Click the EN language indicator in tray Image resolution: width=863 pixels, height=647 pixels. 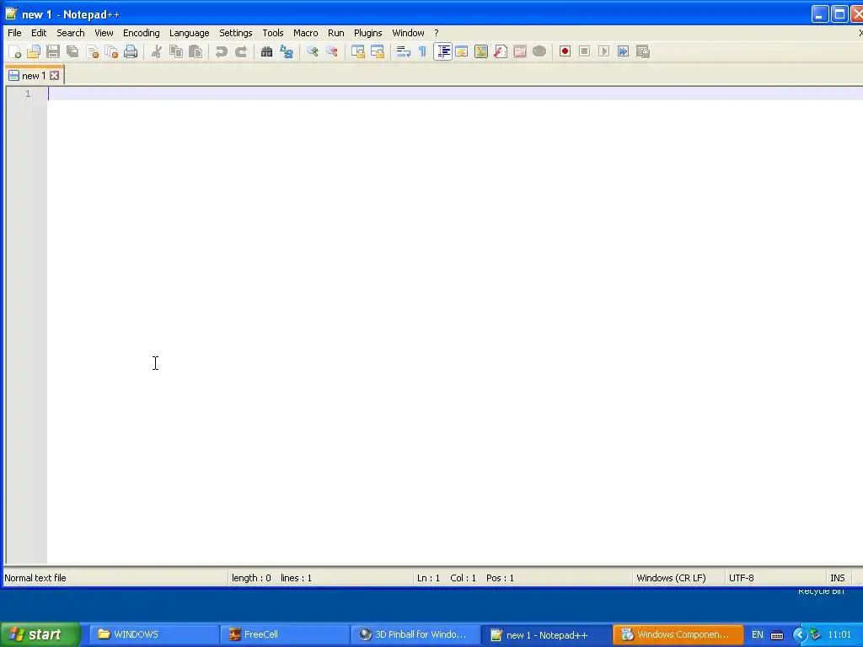click(x=758, y=634)
